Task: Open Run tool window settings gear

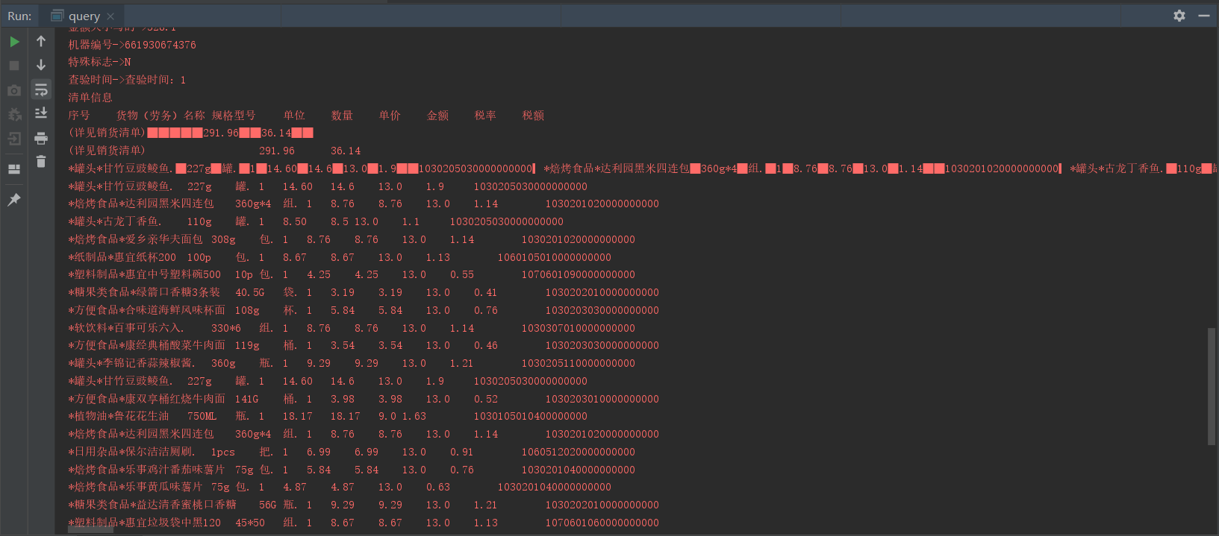Action: pos(1179,16)
